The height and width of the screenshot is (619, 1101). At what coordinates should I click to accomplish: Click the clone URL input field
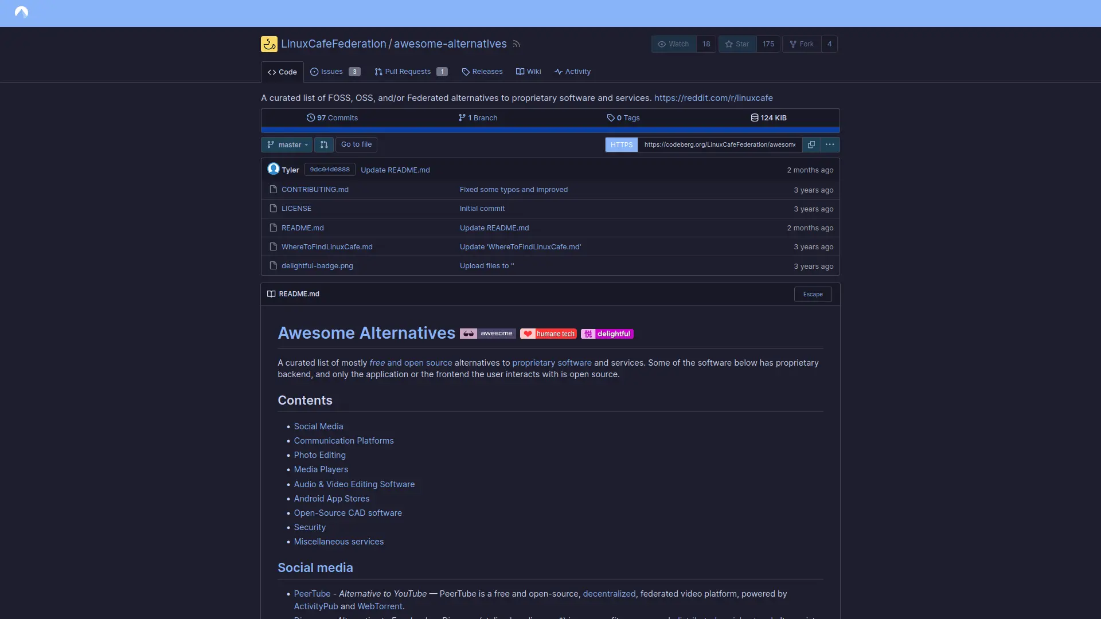[720, 144]
